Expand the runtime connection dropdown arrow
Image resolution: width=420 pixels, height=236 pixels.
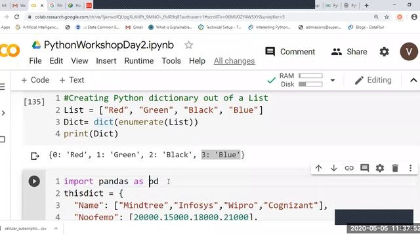[x=333, y=80]
